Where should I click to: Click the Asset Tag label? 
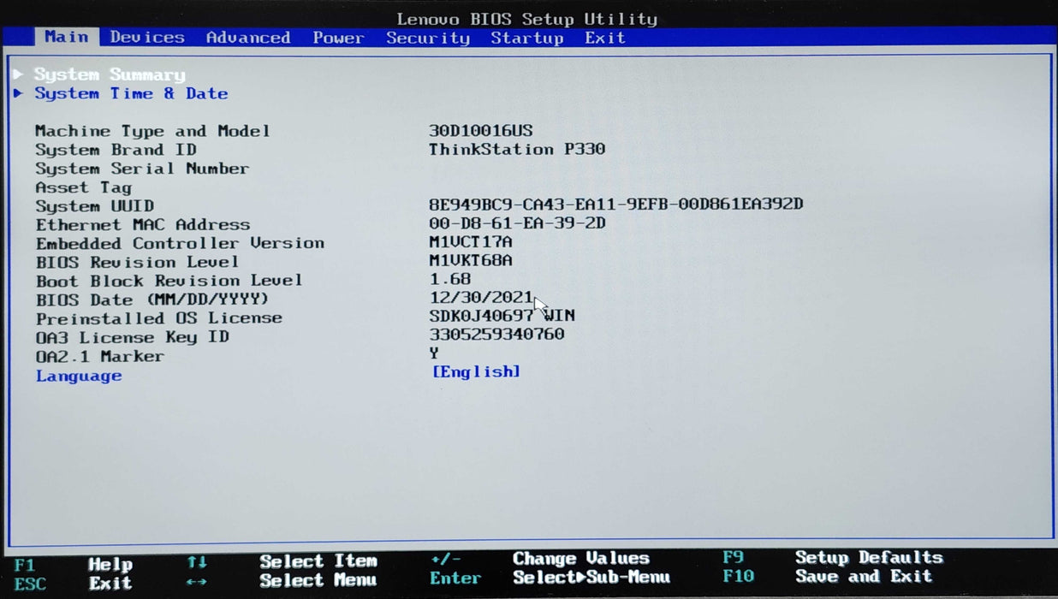83,187
